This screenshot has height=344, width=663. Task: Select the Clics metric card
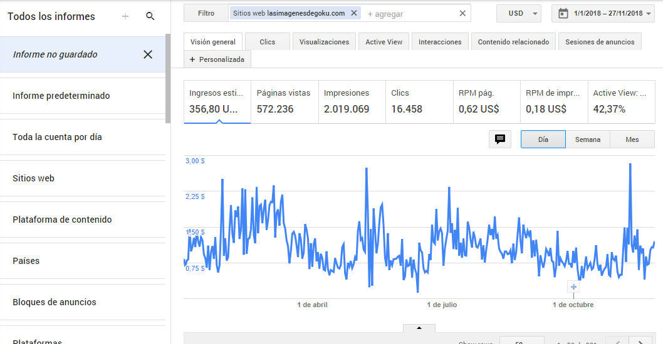[x=419, y=102]
